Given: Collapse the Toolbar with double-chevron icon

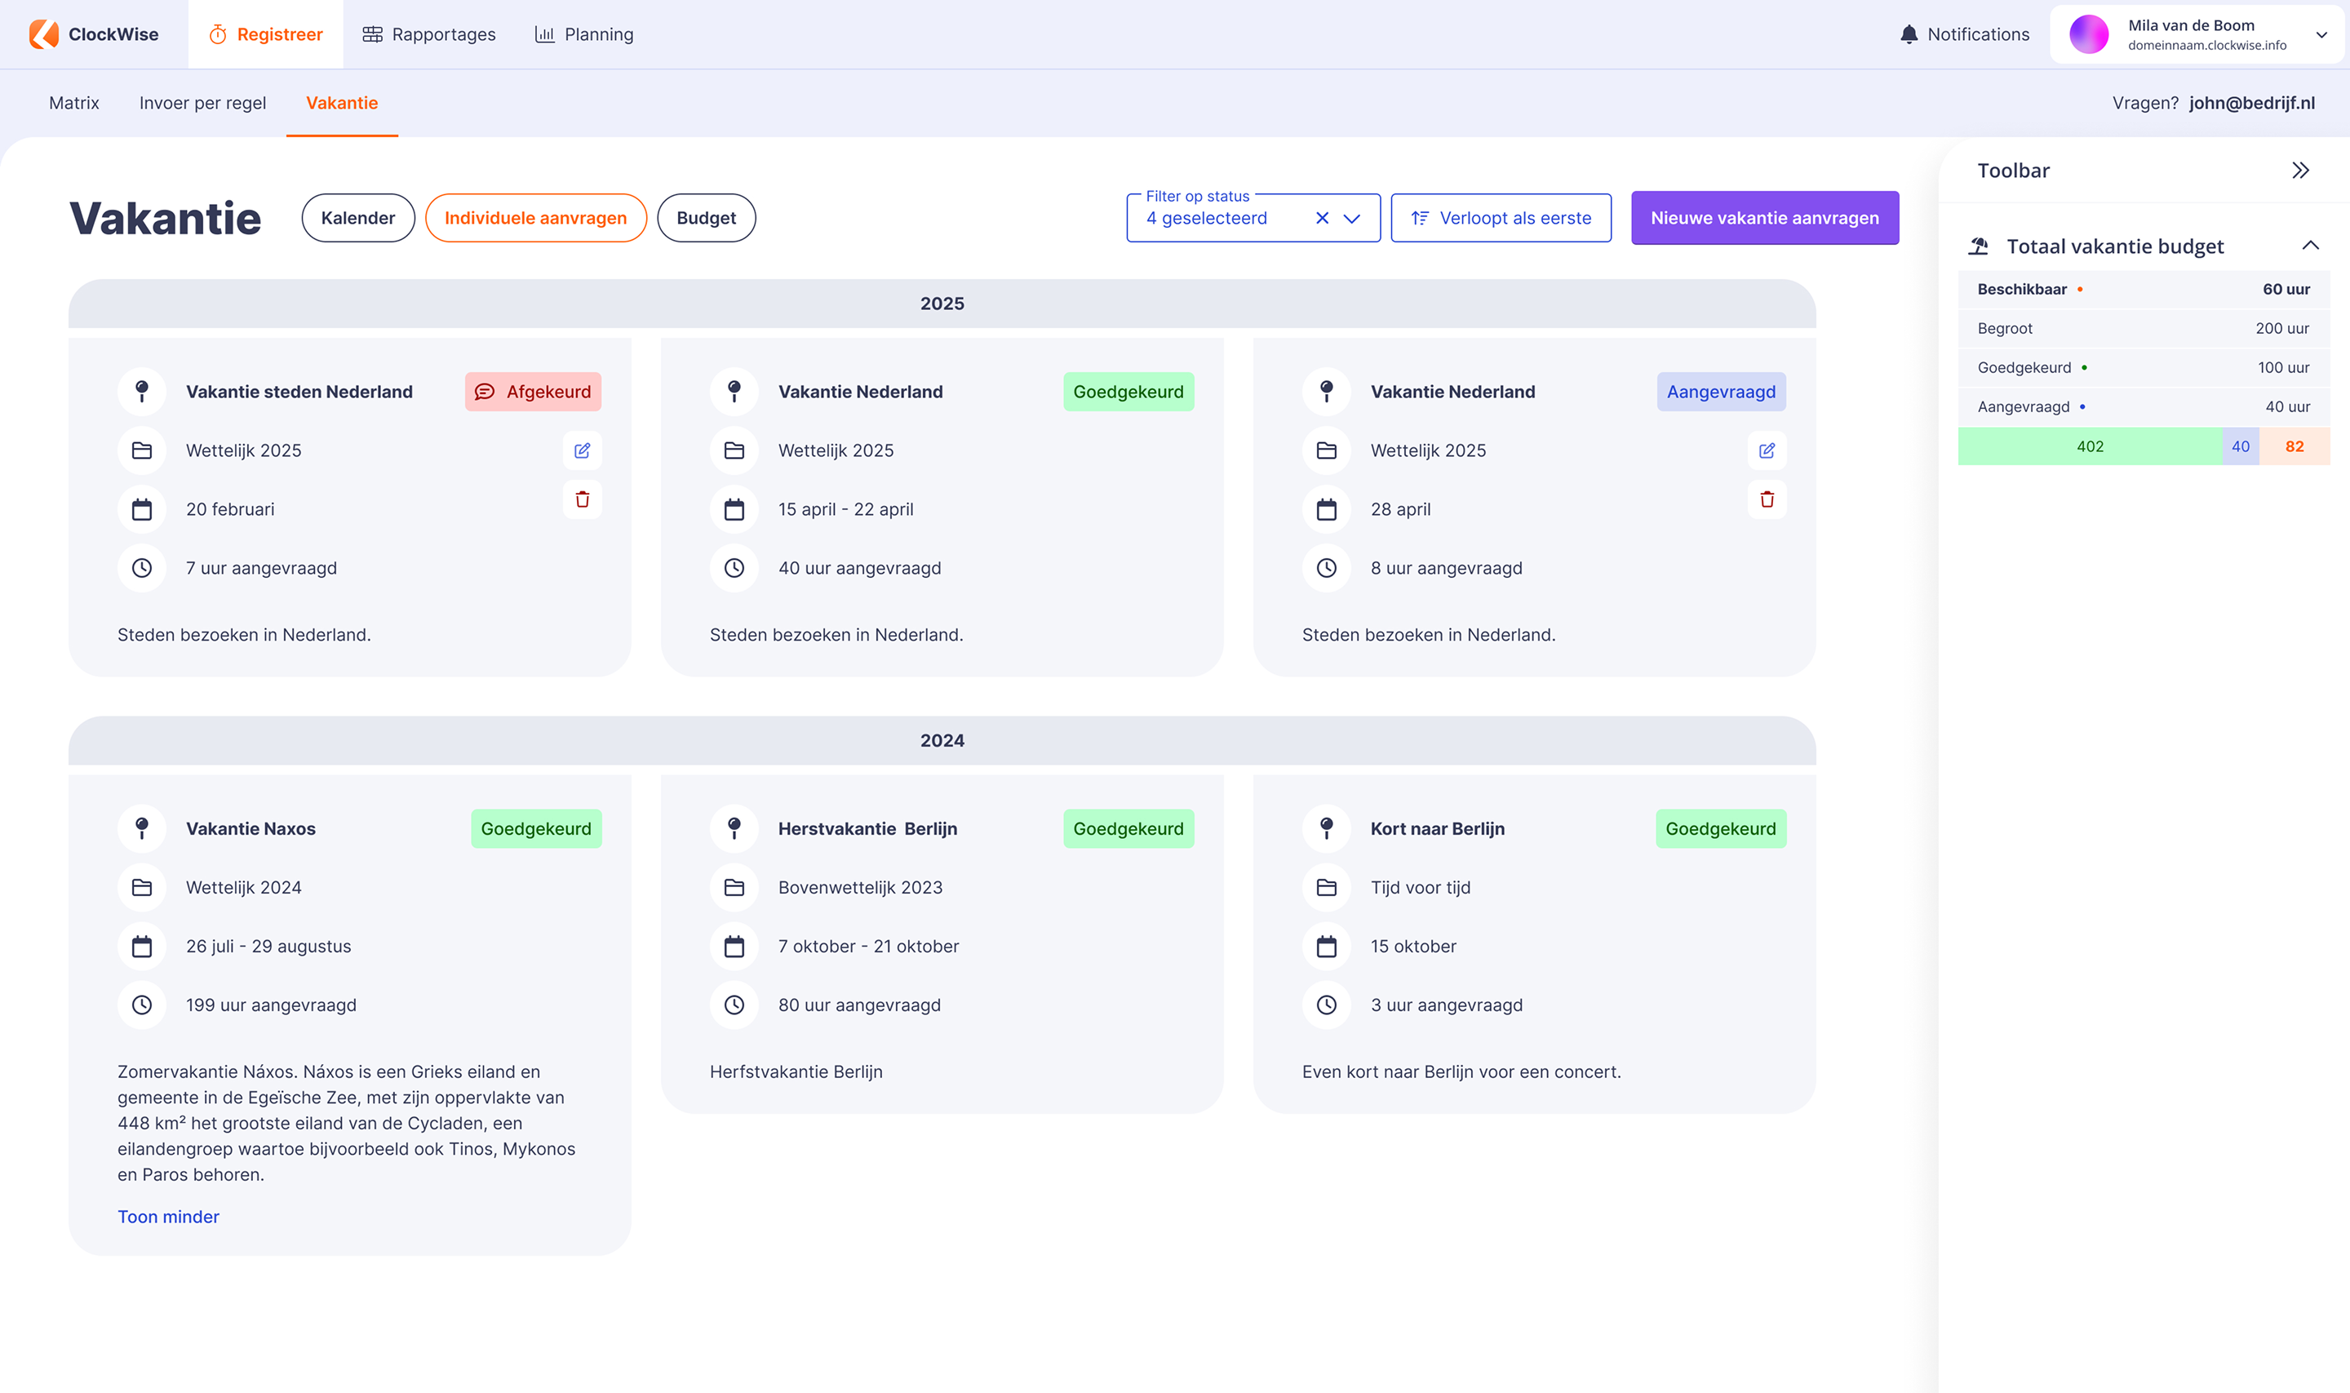Looking at the screenshot, I should (x=2299, y=171).
